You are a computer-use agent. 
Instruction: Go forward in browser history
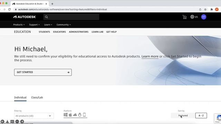click(4, 9)
